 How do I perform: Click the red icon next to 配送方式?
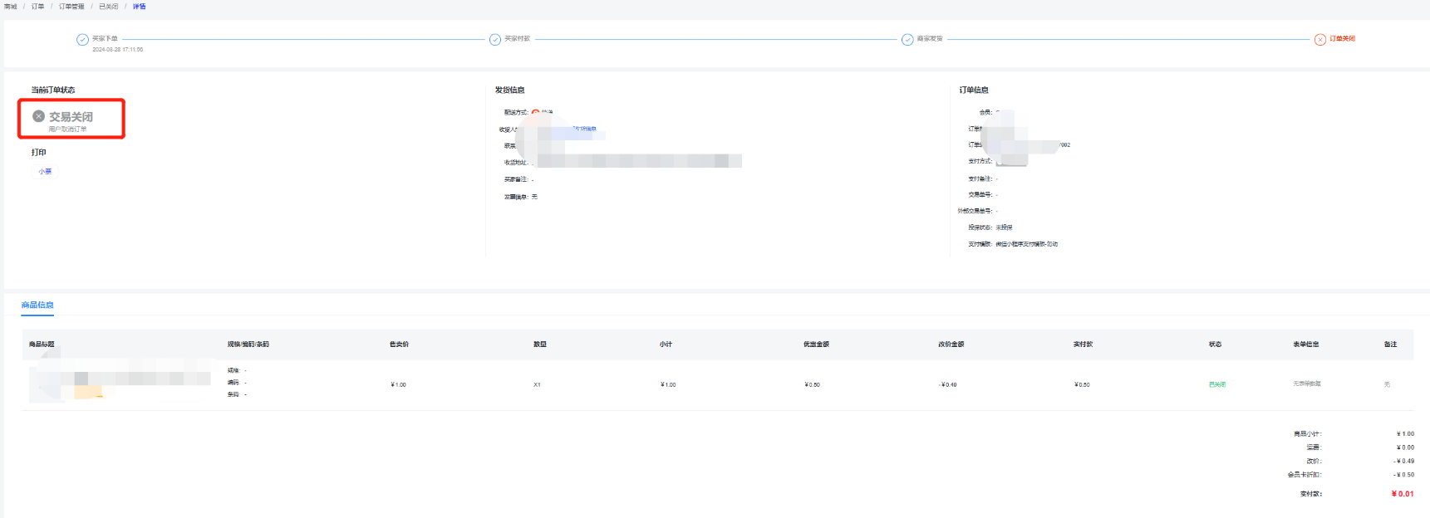pyautogui.click(x=535, y=112)
